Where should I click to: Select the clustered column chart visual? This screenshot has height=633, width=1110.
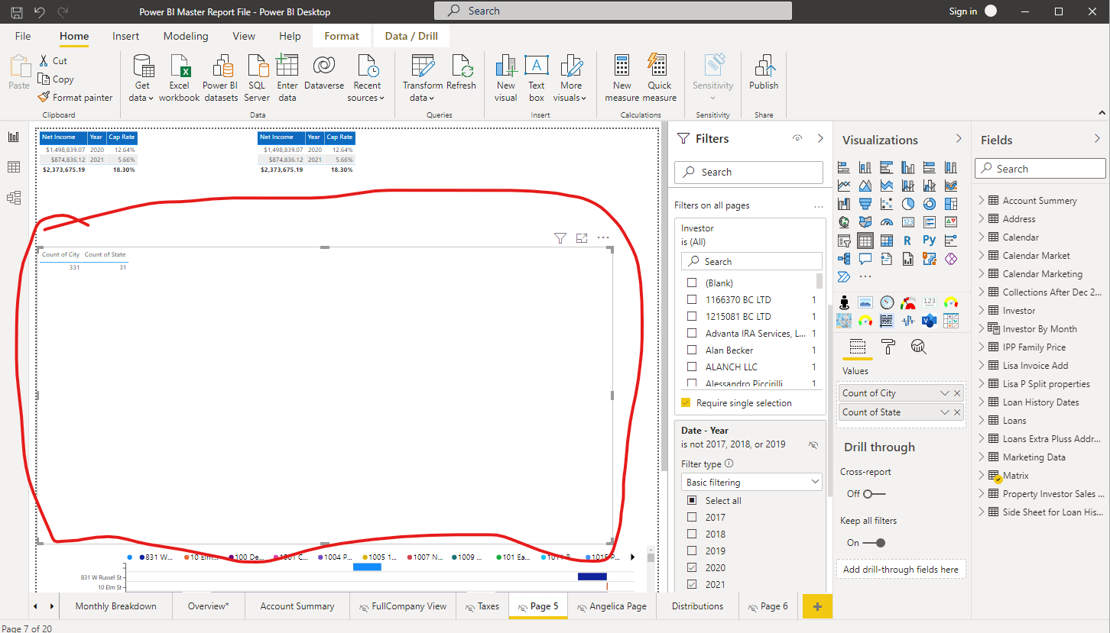[908, 167]
